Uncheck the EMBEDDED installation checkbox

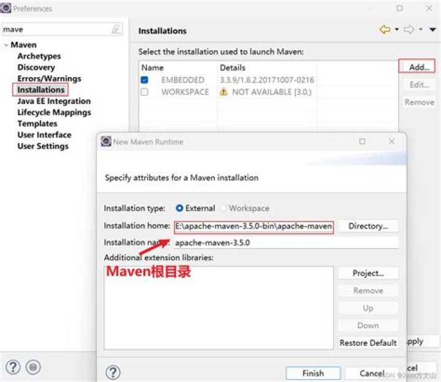[x=145, y=80]
